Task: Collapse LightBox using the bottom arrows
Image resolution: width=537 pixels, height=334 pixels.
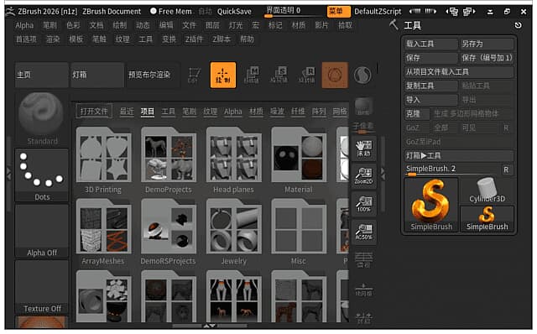Action: (x=209, y=326)
